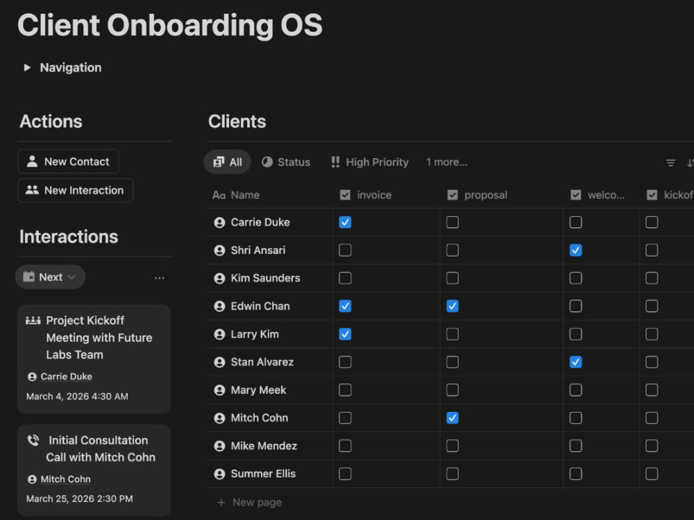The image size is (694, 520).
Task: Open the Mary Meek client page name
Action: (x=258, y=390)
